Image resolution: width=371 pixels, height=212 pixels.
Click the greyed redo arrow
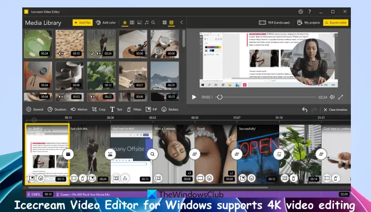click(x=314, y=110)
